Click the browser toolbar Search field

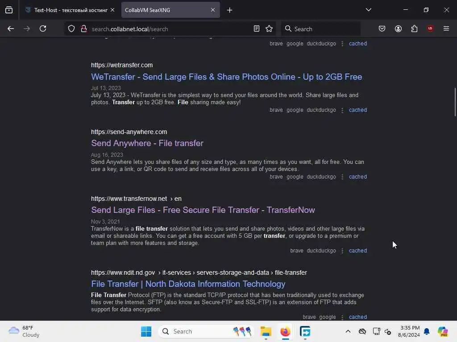click(320, 29)
